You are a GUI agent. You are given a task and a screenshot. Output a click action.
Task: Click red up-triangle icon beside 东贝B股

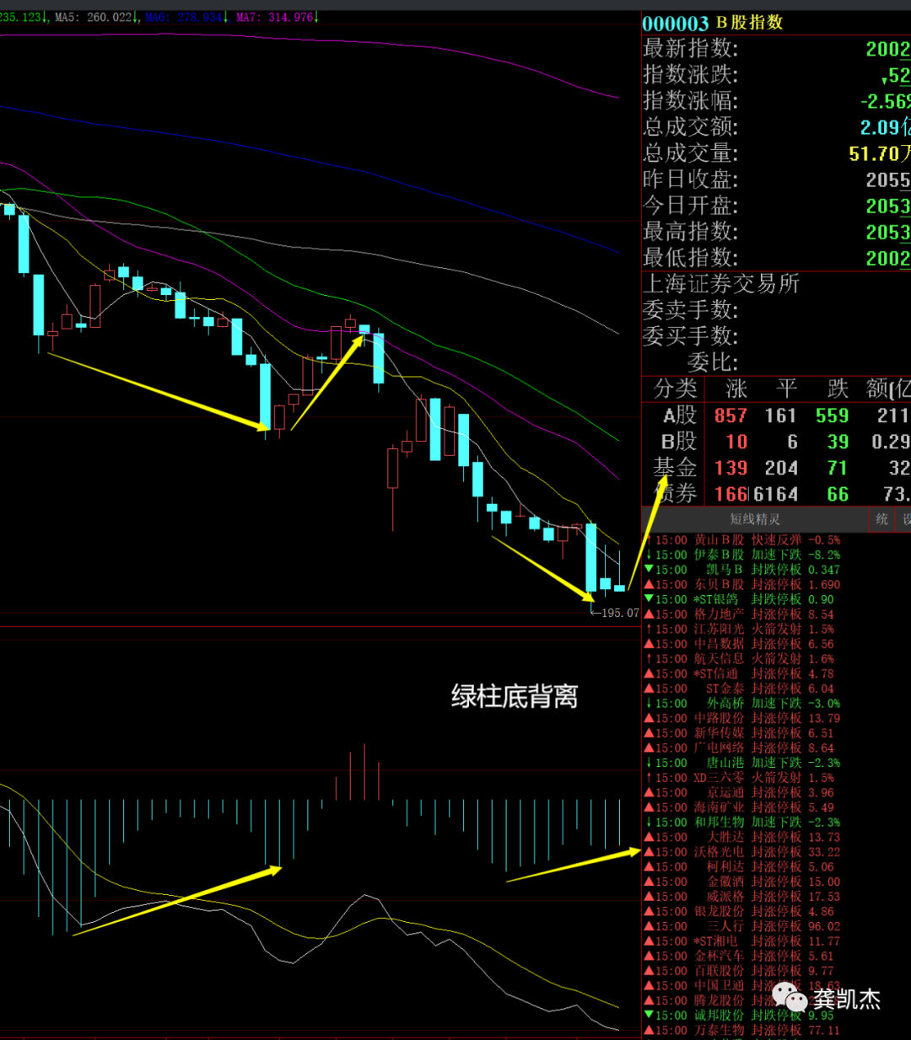tap(649, 585)
